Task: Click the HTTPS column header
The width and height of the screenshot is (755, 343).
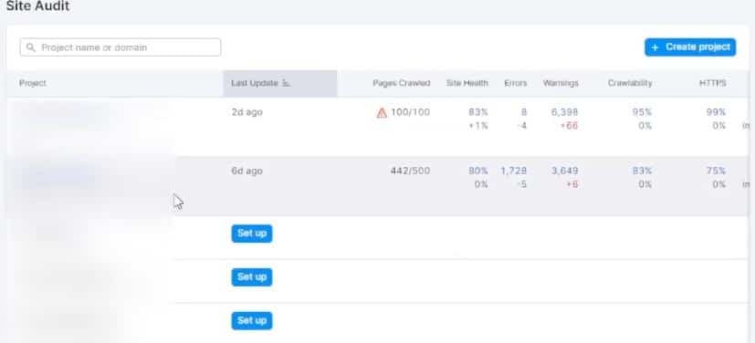Action: coord(713,83)
